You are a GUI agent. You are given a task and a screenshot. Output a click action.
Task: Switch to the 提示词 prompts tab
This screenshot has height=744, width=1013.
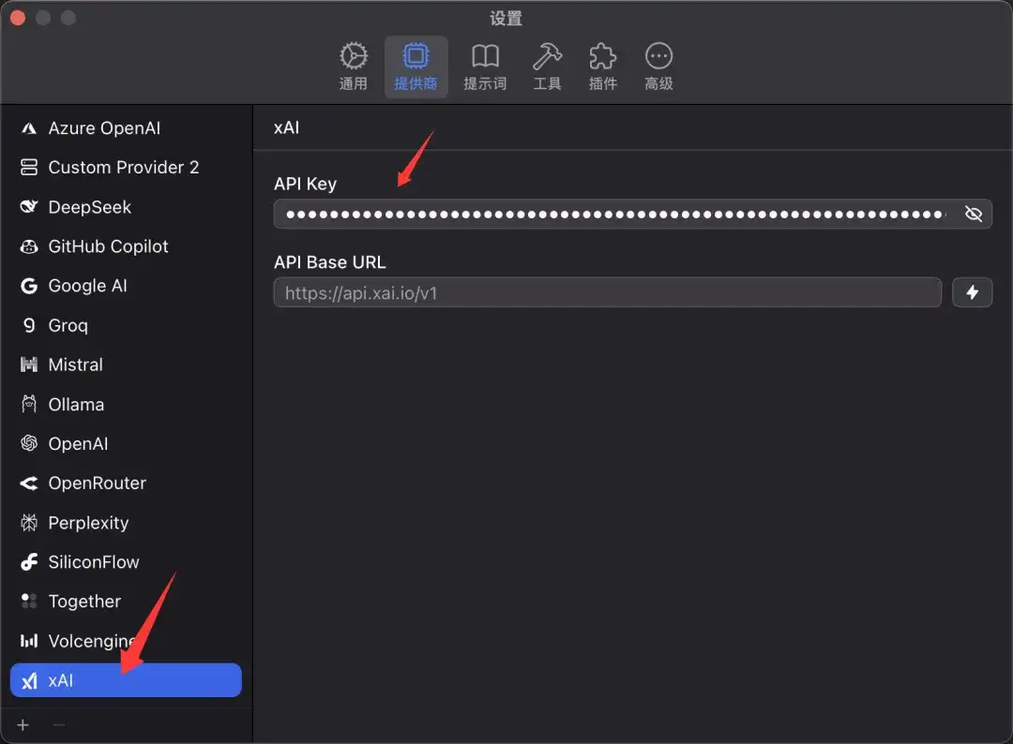(x=485, y=67)
